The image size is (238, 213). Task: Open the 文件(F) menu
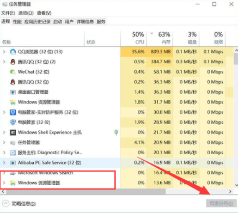[x=8, y=13]
